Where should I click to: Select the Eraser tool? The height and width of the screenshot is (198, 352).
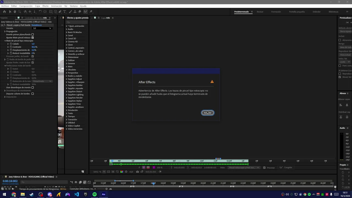click(80, 12)
